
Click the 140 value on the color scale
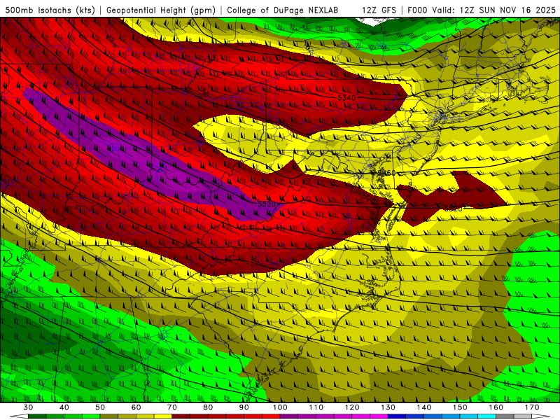[424, 407]
